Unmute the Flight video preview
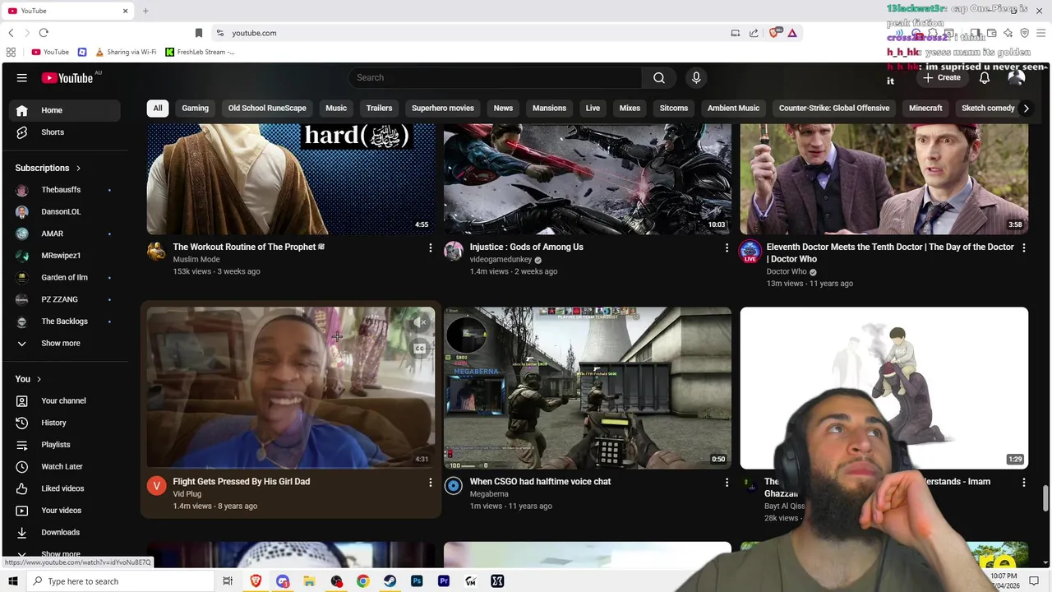Image resolution: width=1052 pixels, height=592 pixels. click(x=420, y=322)
